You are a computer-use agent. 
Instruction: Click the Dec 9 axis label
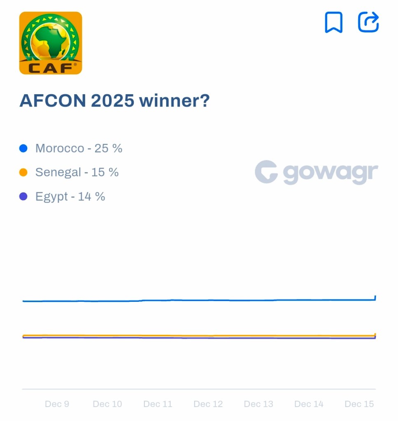57,404
